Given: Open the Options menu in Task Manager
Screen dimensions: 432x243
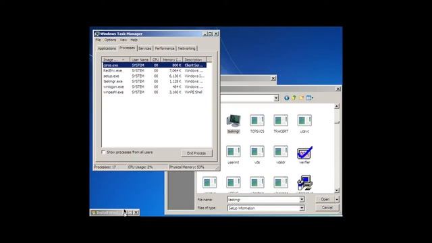Looking at the screenshot, I should 110,40.
